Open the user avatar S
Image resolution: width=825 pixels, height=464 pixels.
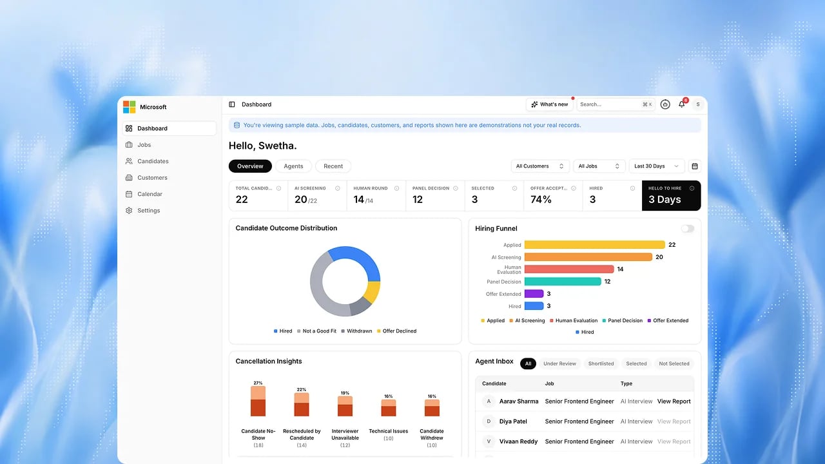point(697,104)
